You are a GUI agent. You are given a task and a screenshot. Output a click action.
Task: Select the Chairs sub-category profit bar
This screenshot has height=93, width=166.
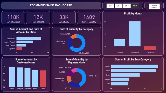pyautogui.click(x=126, y=75)
